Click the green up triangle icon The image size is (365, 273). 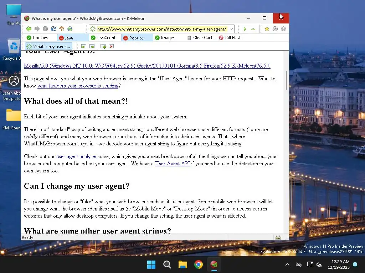(x=253, y=29)
